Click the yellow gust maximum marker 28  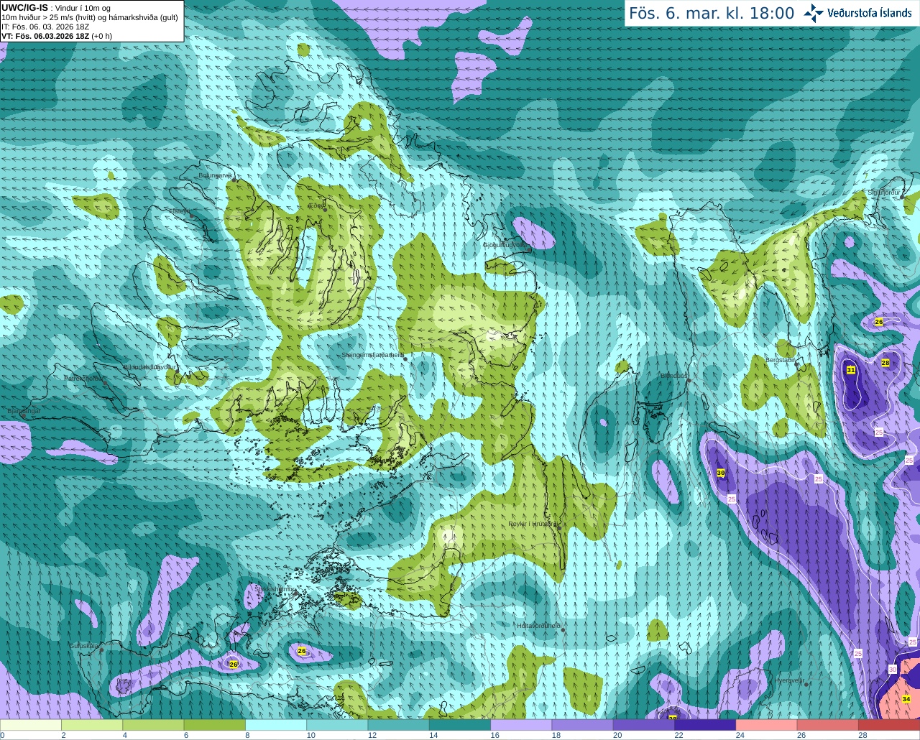pyautogui.click(x=885, y=363)
